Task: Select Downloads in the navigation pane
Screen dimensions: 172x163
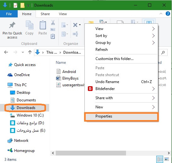Action: [26, 108]
